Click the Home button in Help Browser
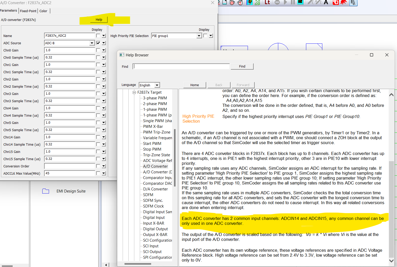The width and height of the screenshot is (397, 267). 194,85
